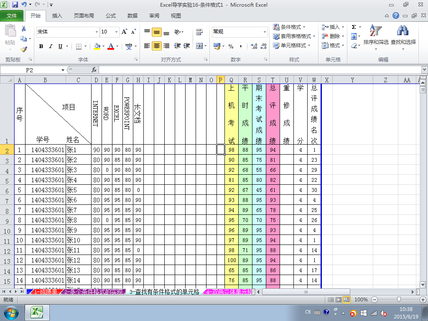This screenshot has height=321, width=428.
Task: Open the Name Box dropdown arrow
Action: pos(63,70)
